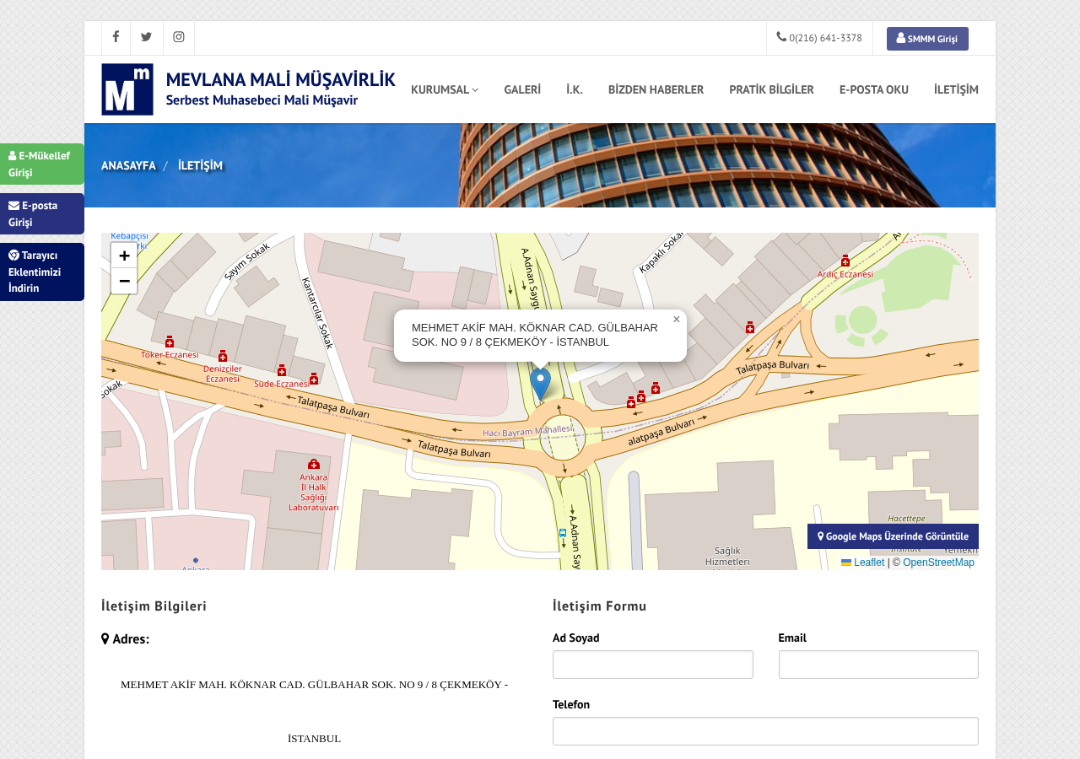Go to the GALERİ menu item
The width and height of the screenshot is (1080, 759).
[522, 89]
